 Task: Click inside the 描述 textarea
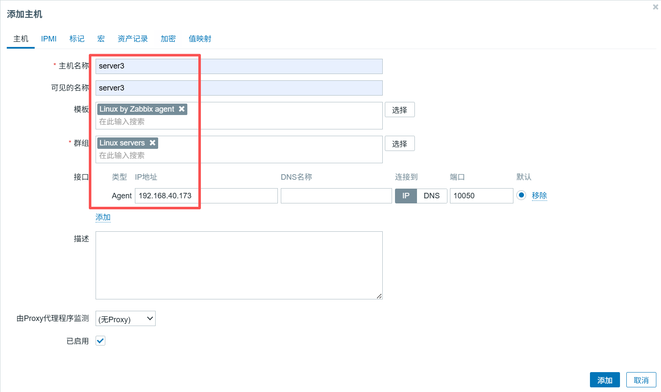click(x=239, y=265)
